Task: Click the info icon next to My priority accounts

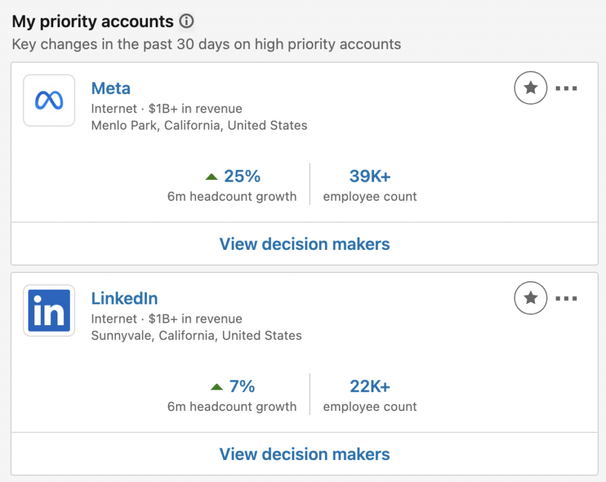Action: point(186,21)
